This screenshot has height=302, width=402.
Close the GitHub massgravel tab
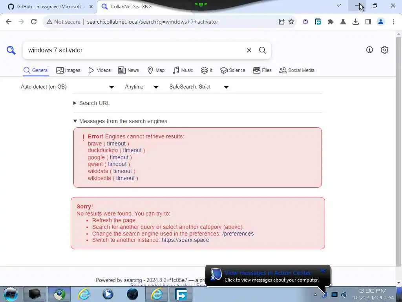[x=91, y=7]
